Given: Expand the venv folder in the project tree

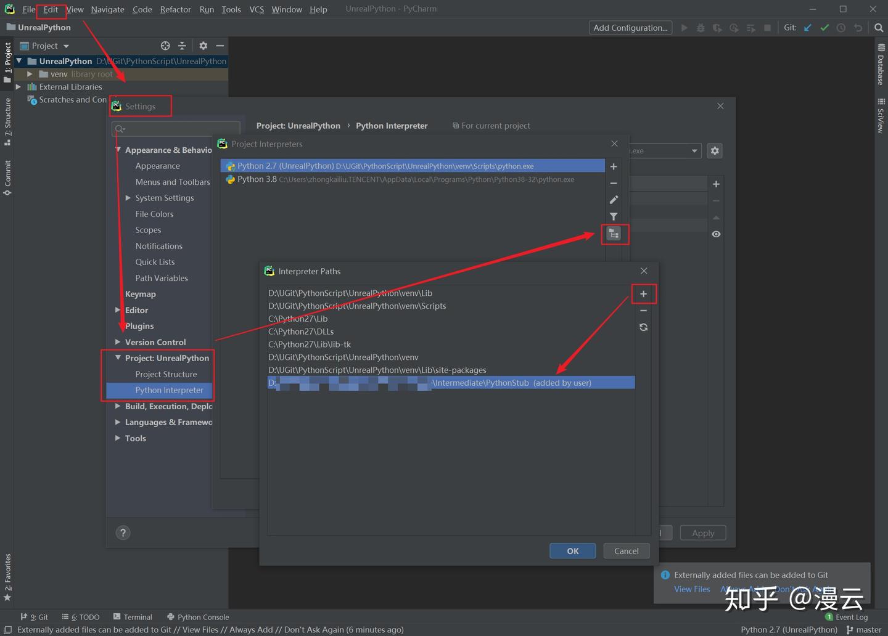Looking at the screenshot, I should click(x=30, y=73).
